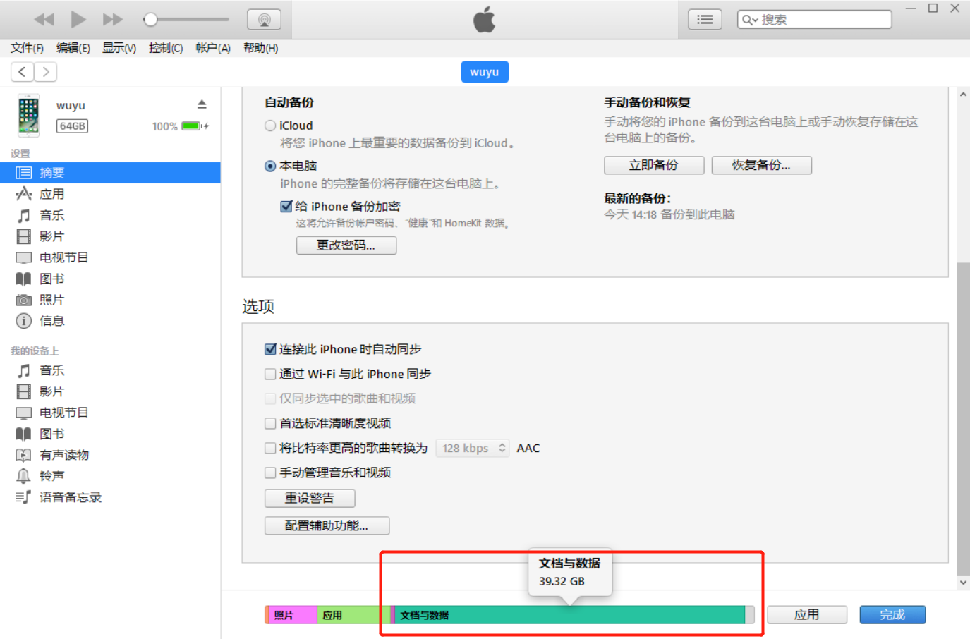Image resolution: width=970 pixels, height=639 pixels.
Task: Click the 重设警告 button
Action: 310,498
